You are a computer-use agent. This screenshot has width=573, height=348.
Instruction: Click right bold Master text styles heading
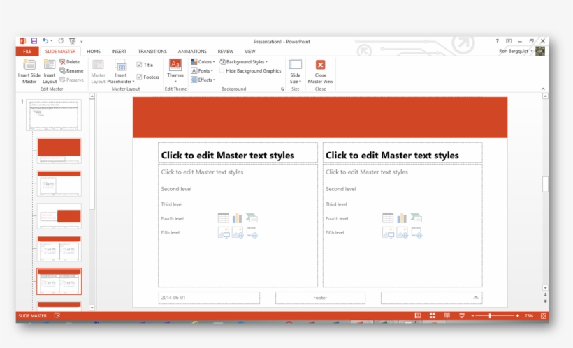click(392, 156)
